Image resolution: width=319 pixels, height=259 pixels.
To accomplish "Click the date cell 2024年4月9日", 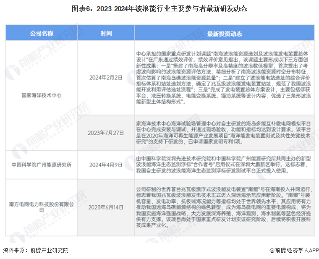I will (x=106, y=165).
